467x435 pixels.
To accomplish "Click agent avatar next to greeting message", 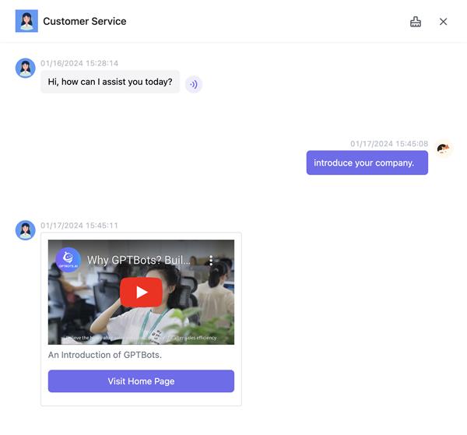I will click(26, 68).
